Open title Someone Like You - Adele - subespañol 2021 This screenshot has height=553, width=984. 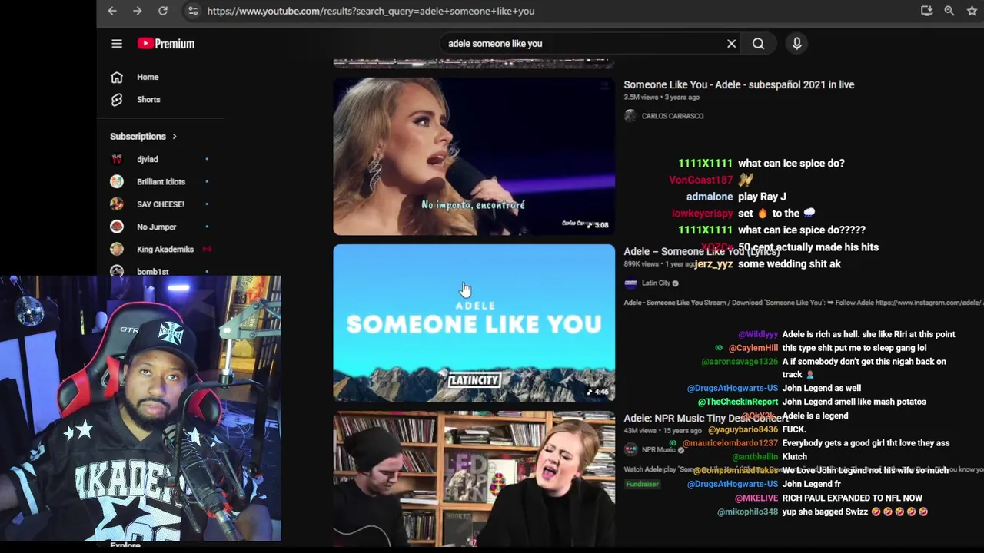(739, 84)
